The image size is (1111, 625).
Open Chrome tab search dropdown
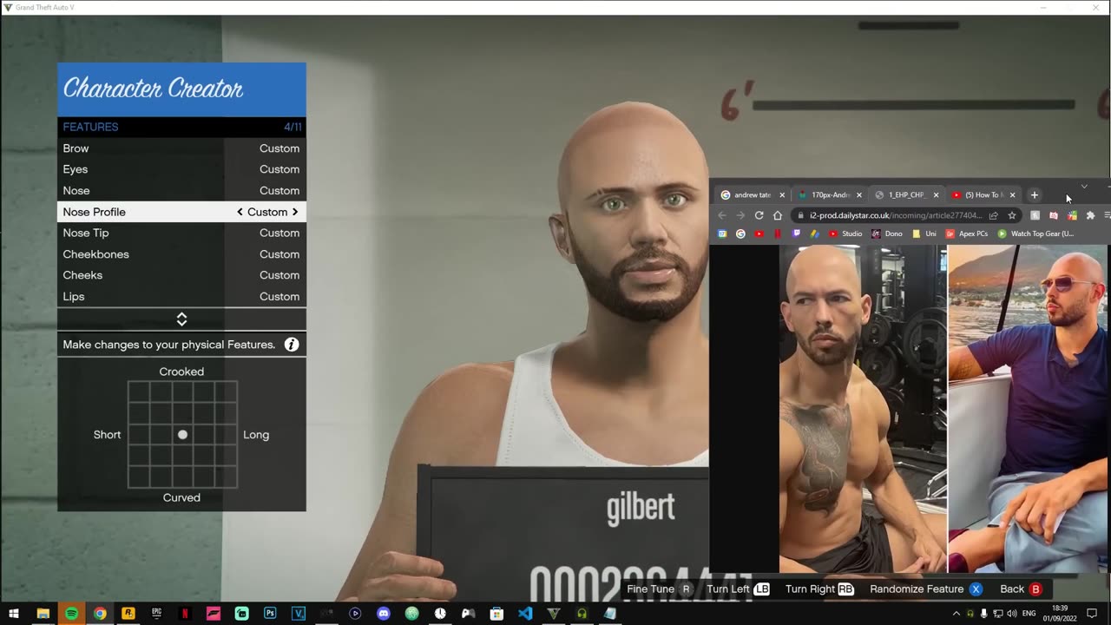click(1084, 187)
